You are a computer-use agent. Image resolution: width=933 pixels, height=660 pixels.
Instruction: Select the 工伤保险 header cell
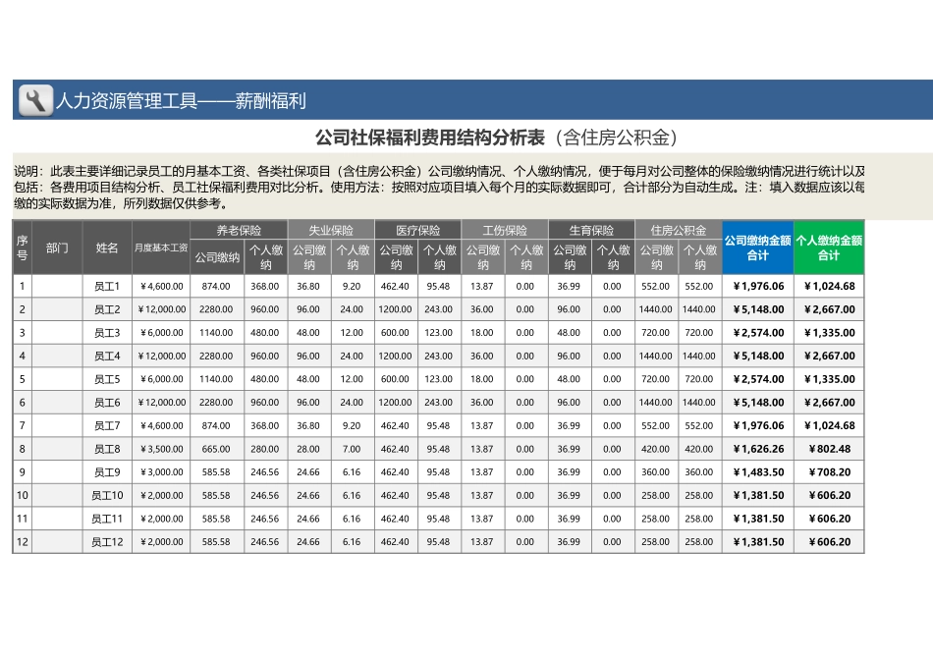pyautogui.click(x=501, y=230)
